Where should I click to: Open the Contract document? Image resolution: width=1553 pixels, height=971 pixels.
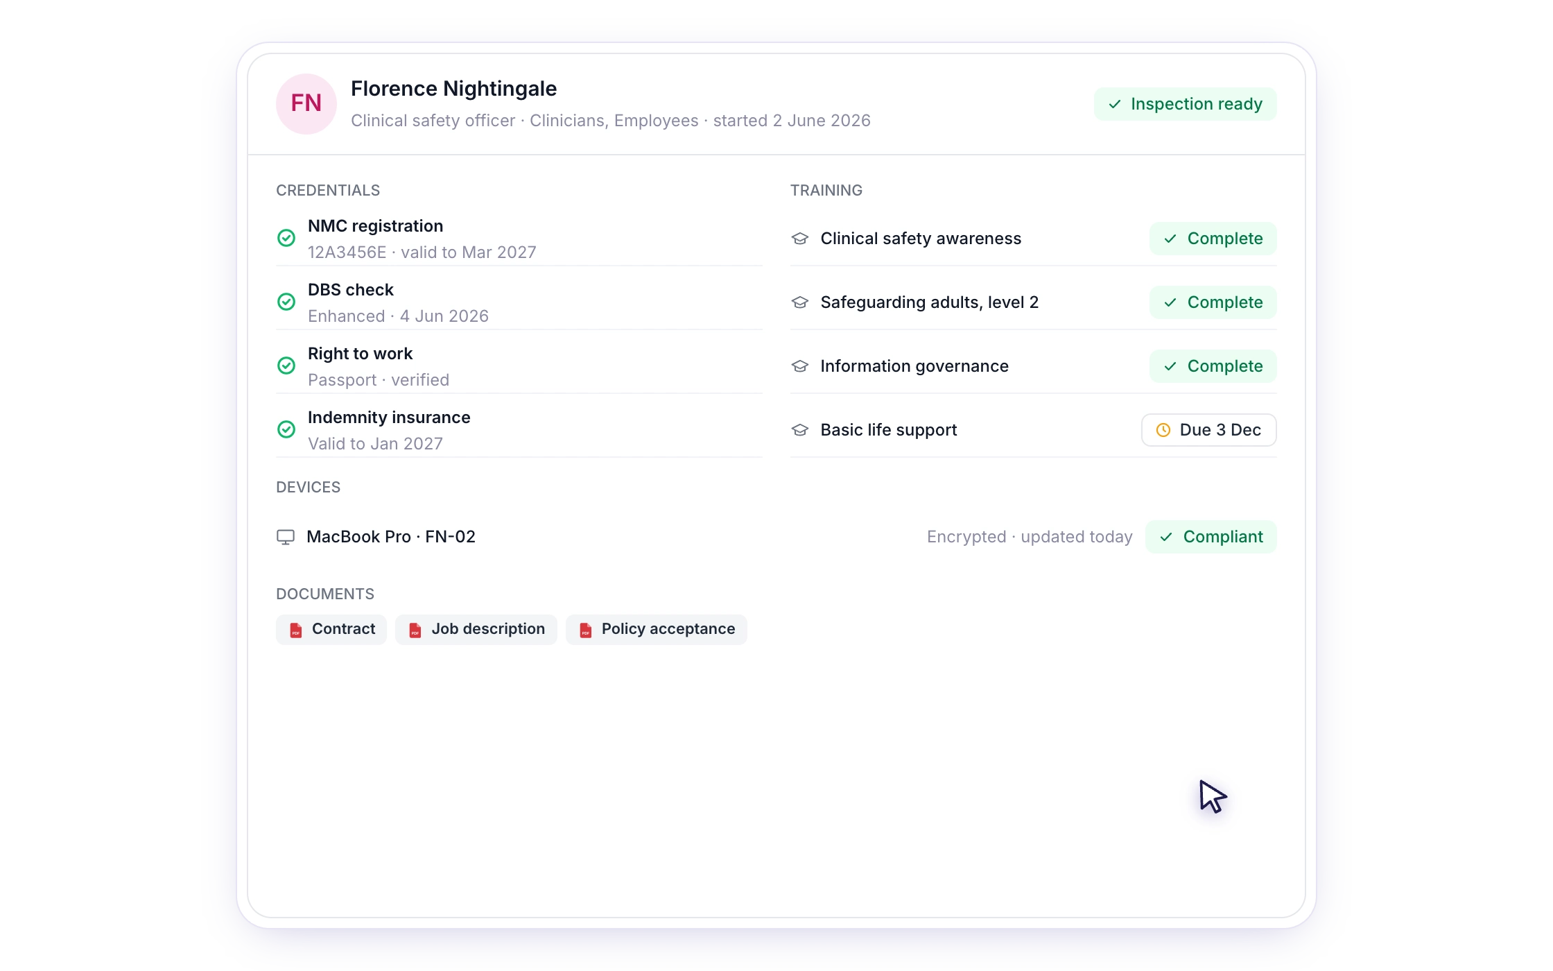331,630
